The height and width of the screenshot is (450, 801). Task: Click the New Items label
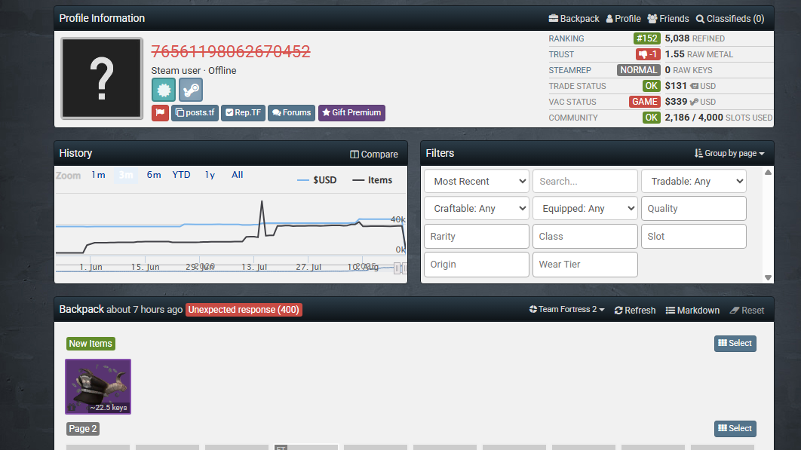tap(91, 343)
